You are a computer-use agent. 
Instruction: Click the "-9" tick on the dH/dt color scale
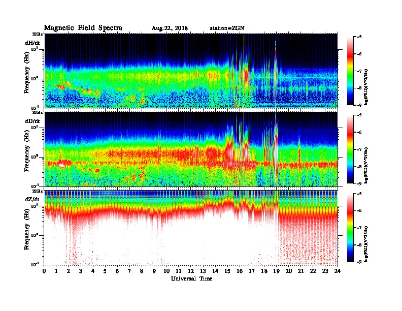[359, 105]
